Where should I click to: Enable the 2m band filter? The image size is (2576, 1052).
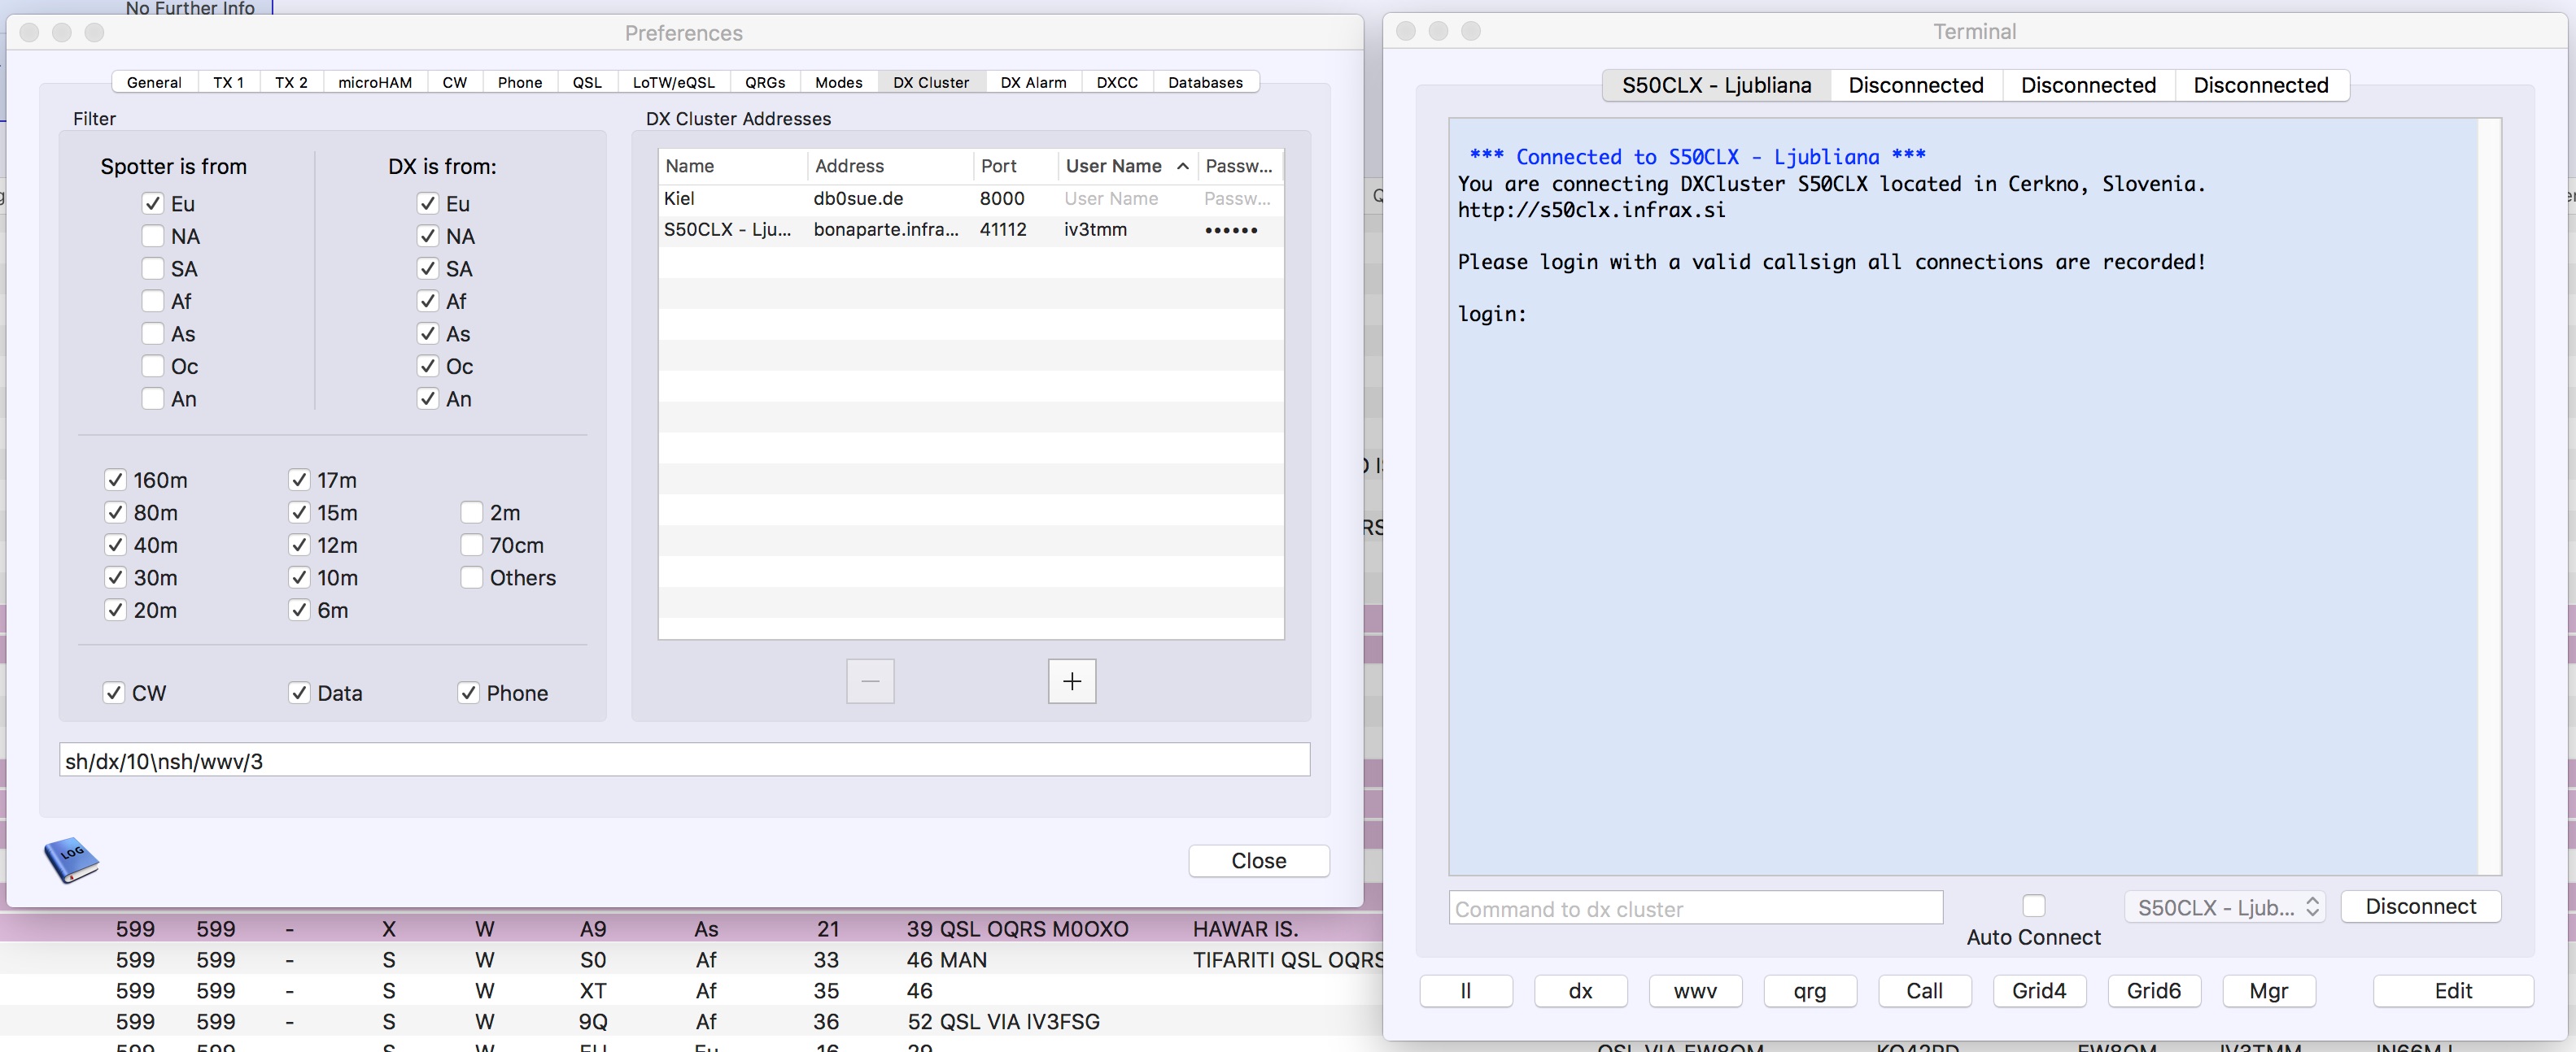471,512
